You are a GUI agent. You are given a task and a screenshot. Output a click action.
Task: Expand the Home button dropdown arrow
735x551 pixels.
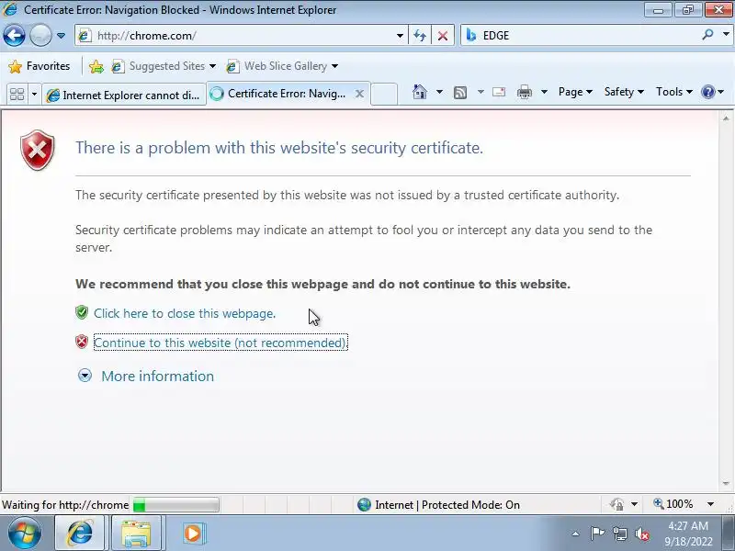point(439,92)
